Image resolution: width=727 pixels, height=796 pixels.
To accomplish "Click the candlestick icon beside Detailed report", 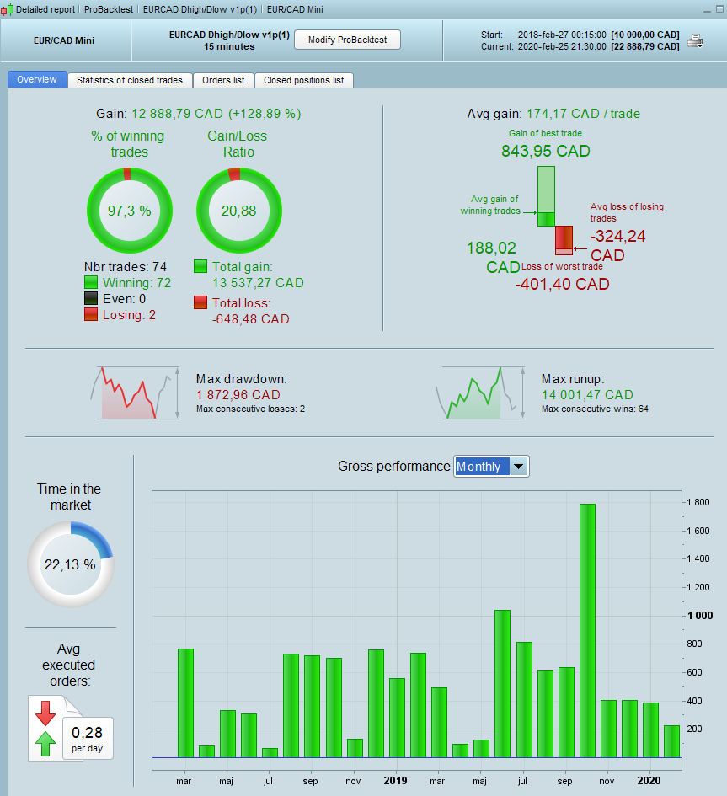I will [7, 9].
